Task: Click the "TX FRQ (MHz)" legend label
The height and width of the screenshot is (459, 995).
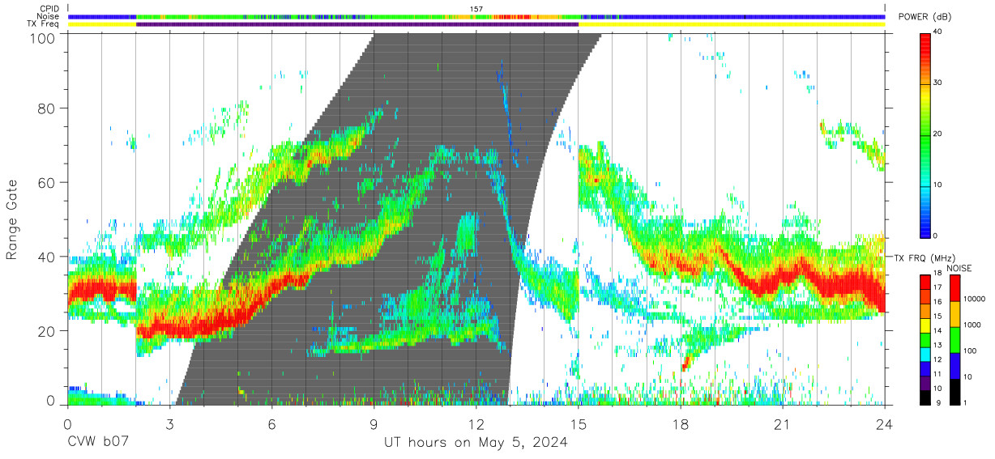Action: pos(923,257)
